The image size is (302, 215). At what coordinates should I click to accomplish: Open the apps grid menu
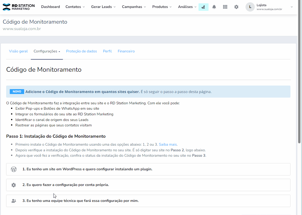tap(225, 7)
